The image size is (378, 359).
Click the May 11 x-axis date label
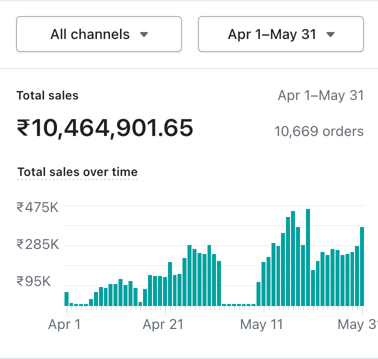261,324
